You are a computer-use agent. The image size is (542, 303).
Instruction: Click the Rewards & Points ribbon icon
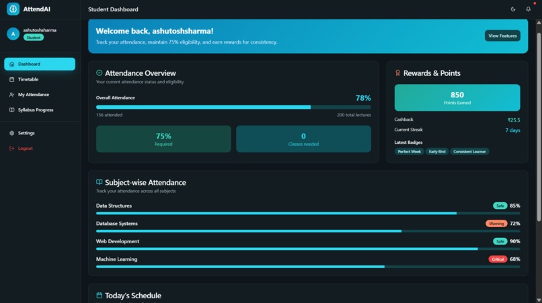(x=397, y=73)
